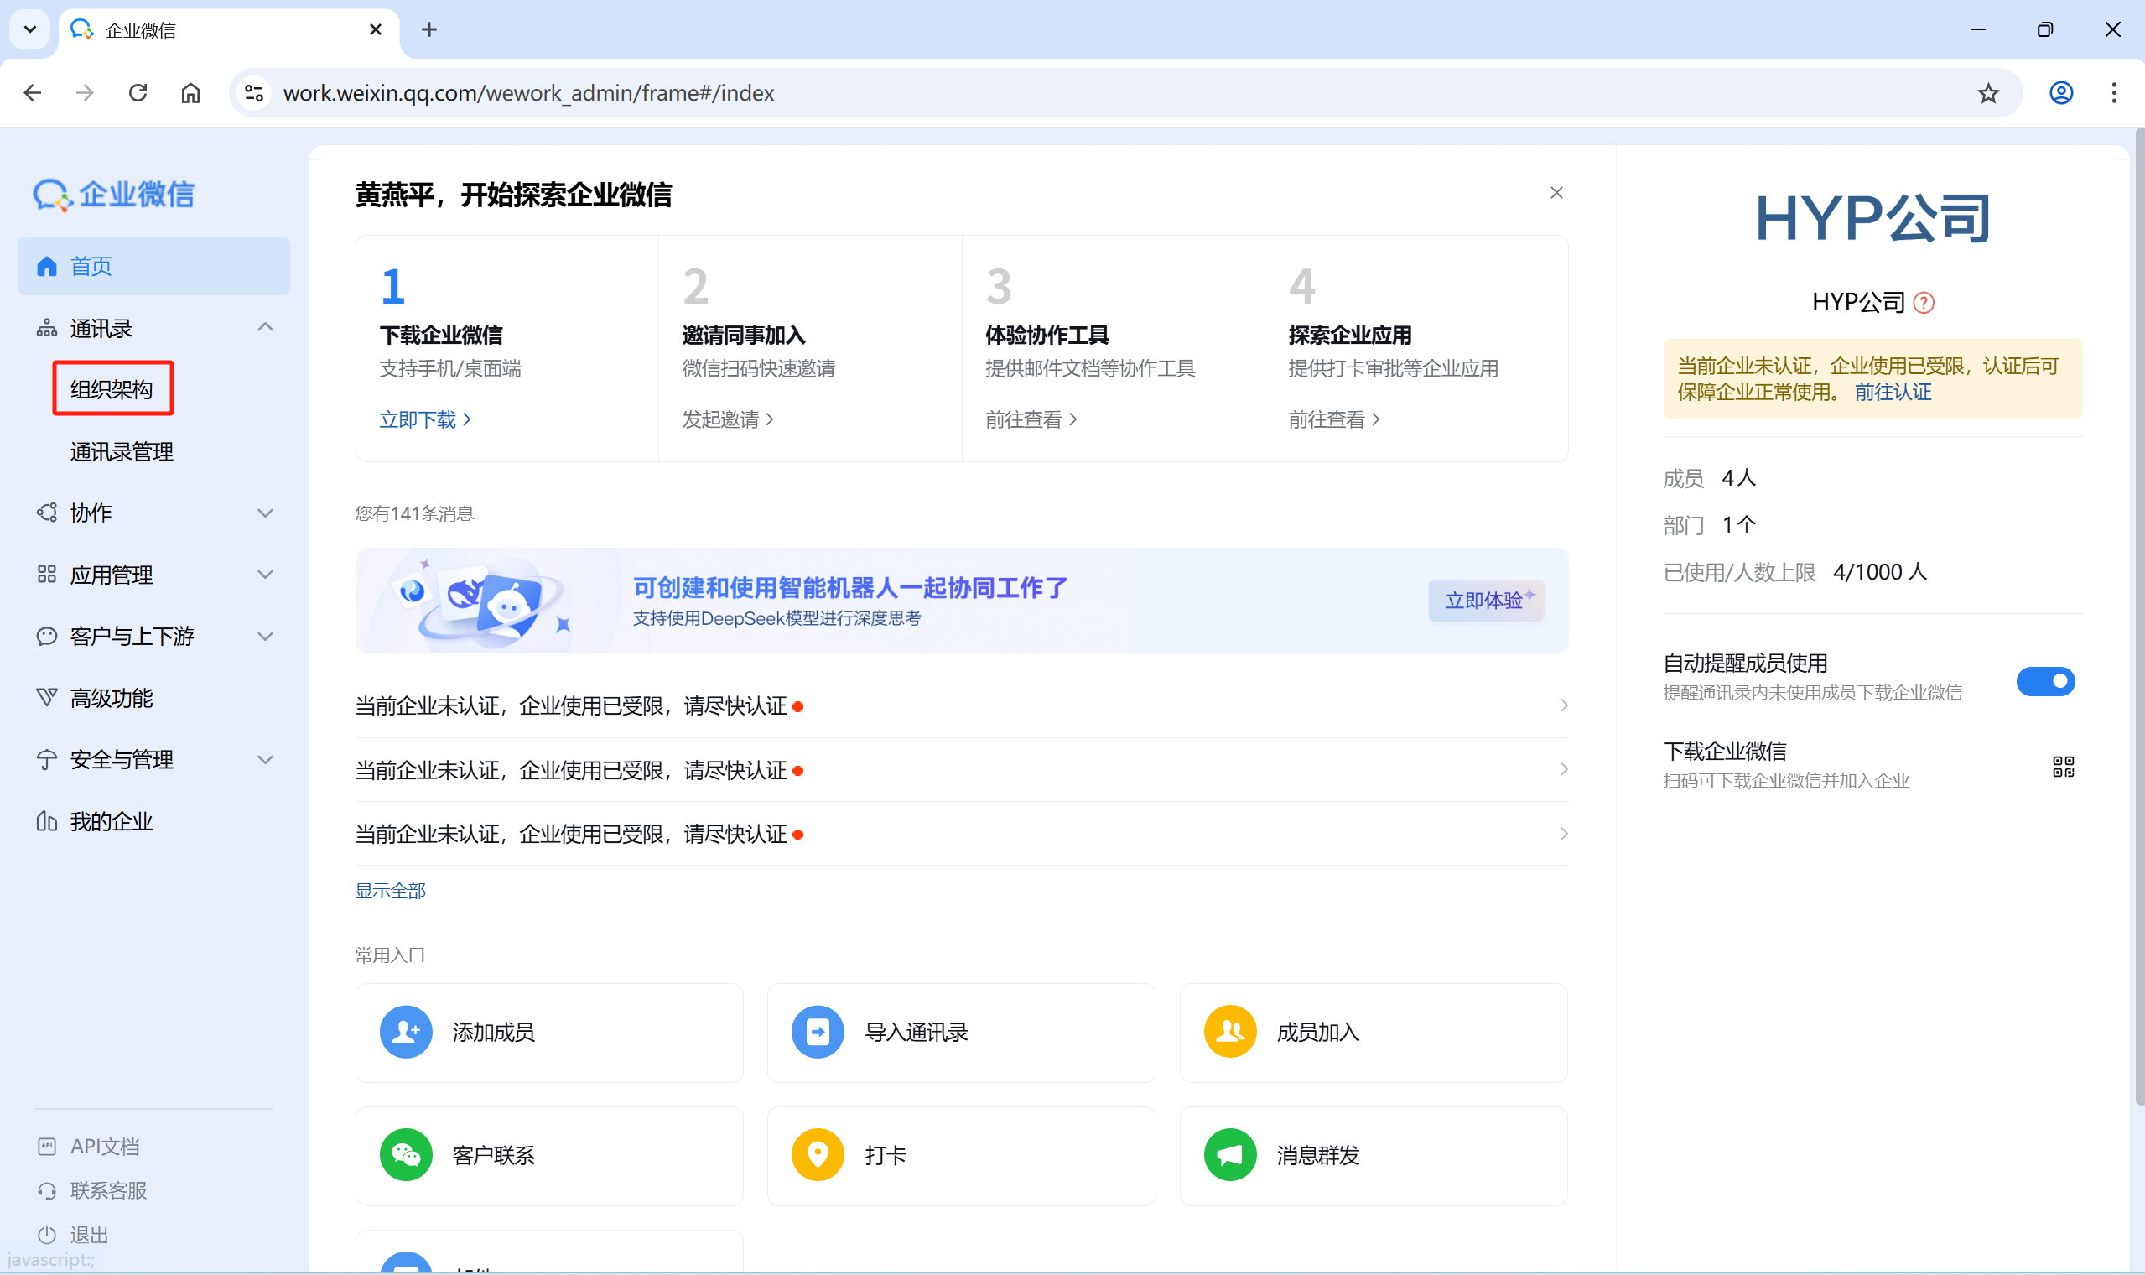Click 显示全部 to show all messages
2145x1275 pixels.
point(390,891)
